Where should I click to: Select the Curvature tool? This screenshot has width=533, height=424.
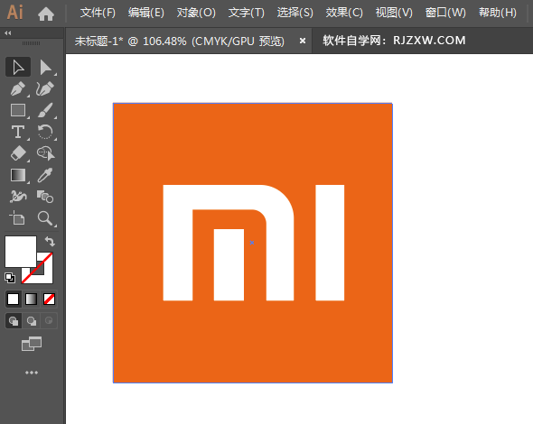pos(45,88)
